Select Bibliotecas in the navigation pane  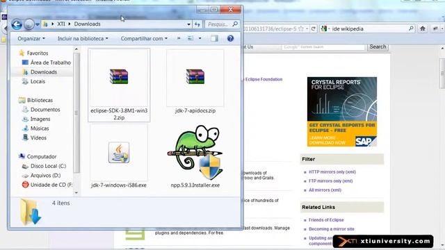click(40, 100)
